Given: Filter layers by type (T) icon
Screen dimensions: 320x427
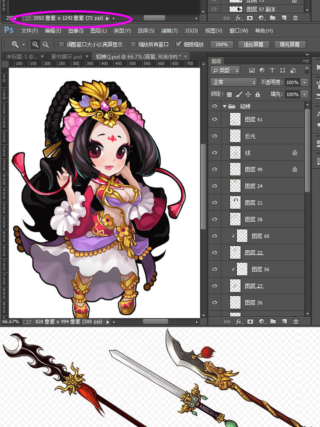Looking at the screenshot, I should [x=272, y=70].
